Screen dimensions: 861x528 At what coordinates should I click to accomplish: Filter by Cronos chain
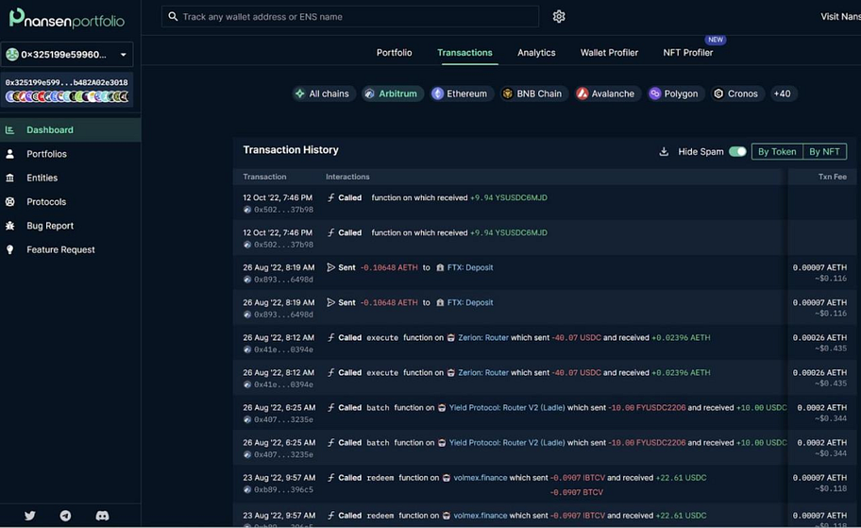(737, 94)
